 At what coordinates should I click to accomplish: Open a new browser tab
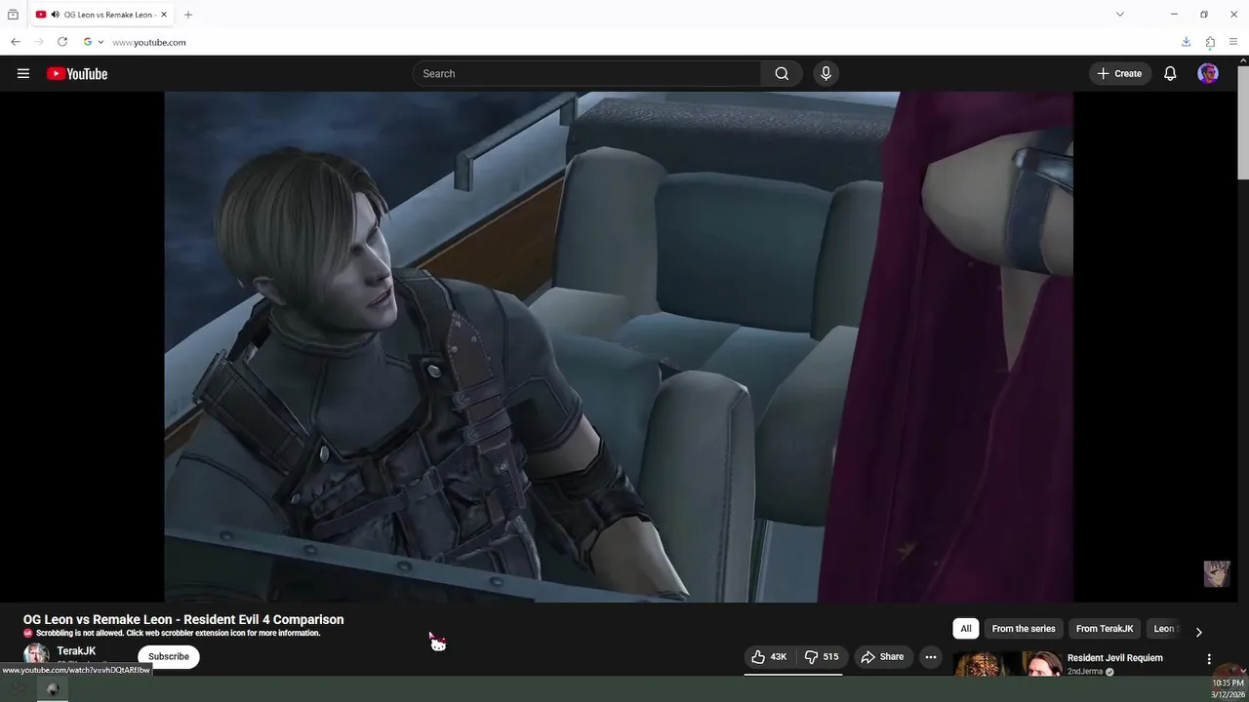188,15
